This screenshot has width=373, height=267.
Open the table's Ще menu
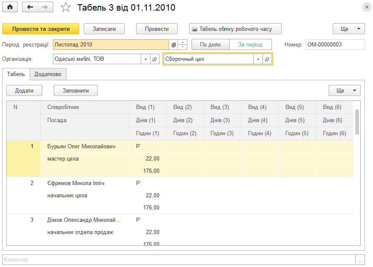(x=344, y=90)
